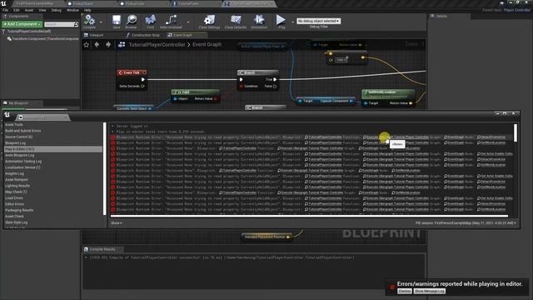Image resolution: width=533 pixels, height=300 pixels.
Task: Click the Branch Condition input pin
Action: coord(242,87)
